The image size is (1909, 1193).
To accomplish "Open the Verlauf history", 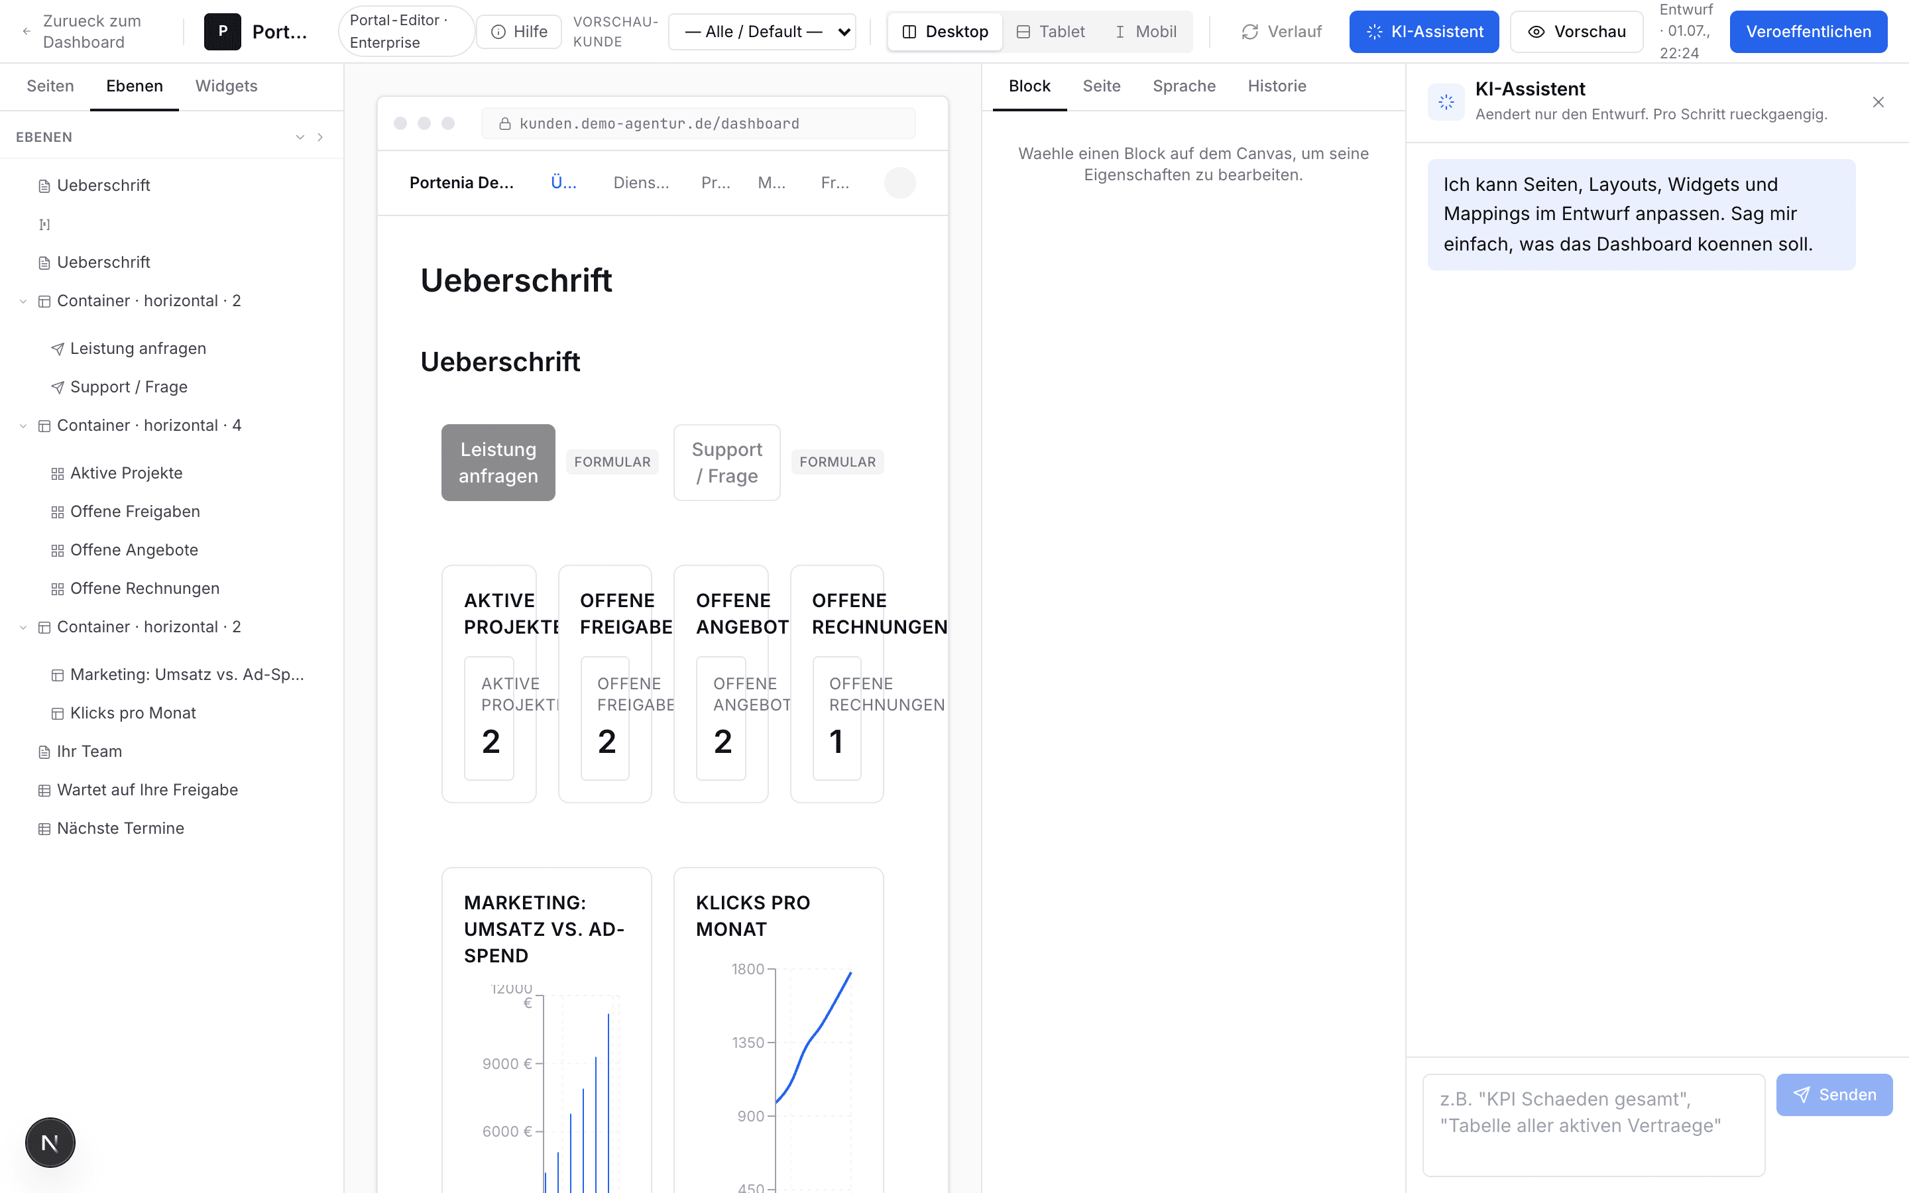I will 1281,32.
